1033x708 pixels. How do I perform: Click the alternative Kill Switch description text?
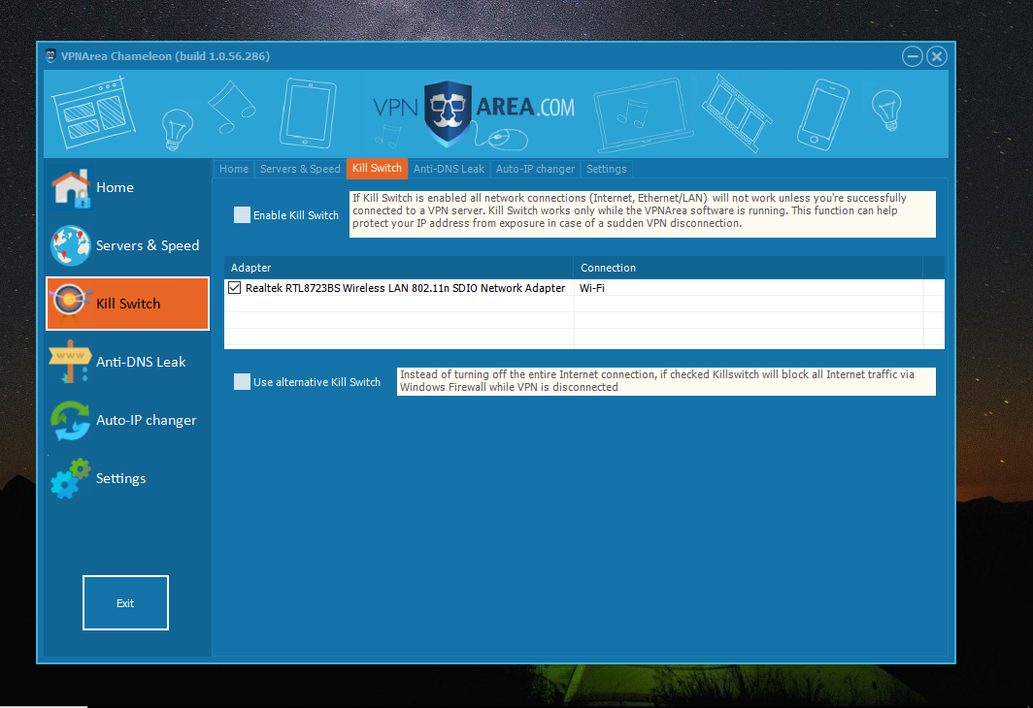tap(666, 381)
